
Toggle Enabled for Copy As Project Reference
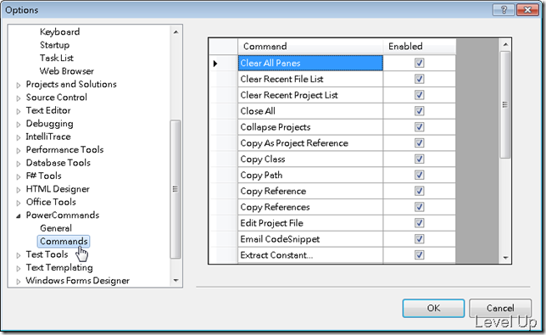click(419, 143)
